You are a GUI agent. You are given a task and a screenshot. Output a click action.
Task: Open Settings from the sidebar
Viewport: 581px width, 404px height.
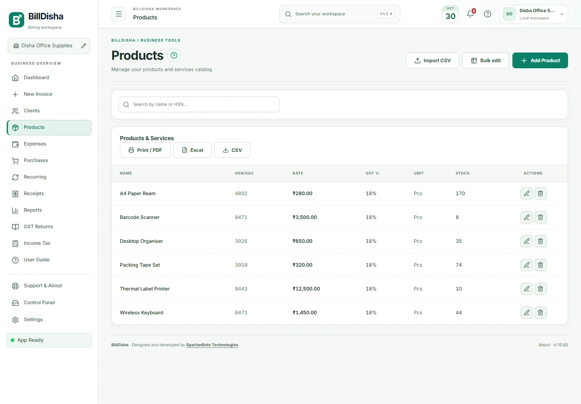point(49,320)
